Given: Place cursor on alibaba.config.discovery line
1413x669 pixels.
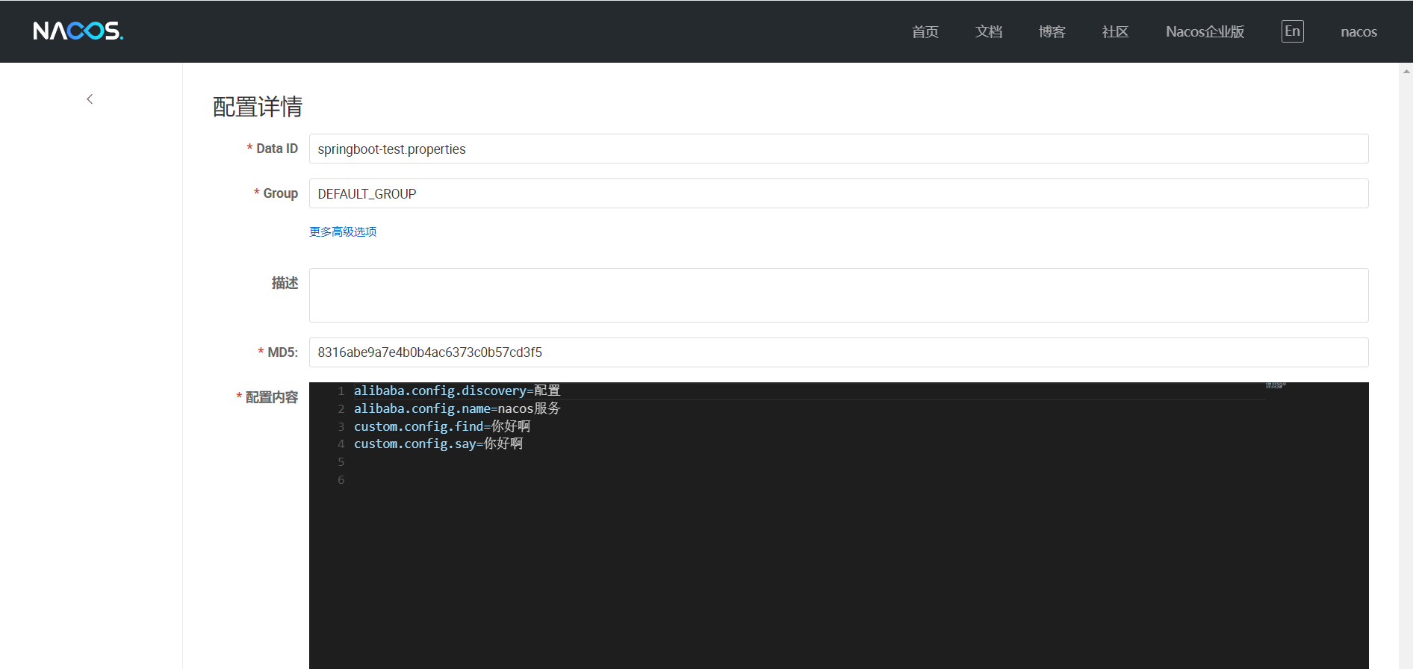Looking at the screenshot, I should click(456, 391).
